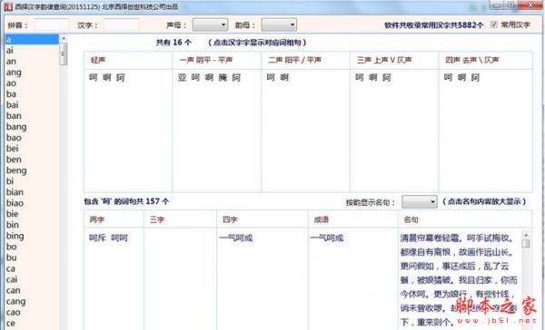Toggle the 常用汉字 checkbox

coord(494,24)
